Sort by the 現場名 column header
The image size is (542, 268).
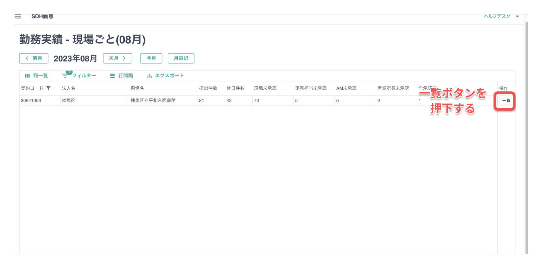[x=137, y=88]
